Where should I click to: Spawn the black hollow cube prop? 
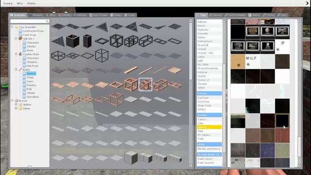[x=72, y=41]
